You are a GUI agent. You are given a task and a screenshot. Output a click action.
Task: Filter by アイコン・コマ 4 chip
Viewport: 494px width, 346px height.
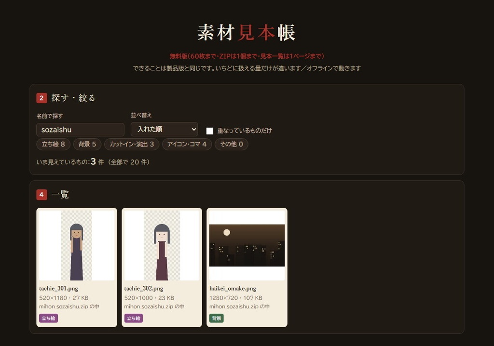[x=187, y=144]
